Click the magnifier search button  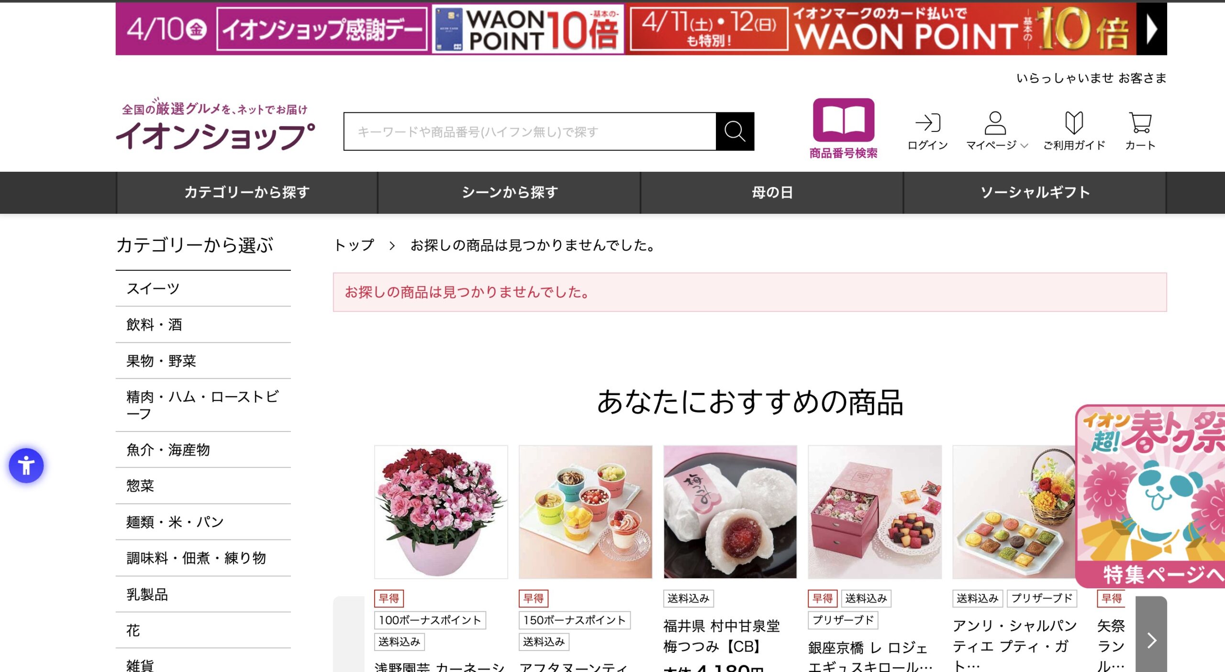pyautogui.click(x=735, y=132)
